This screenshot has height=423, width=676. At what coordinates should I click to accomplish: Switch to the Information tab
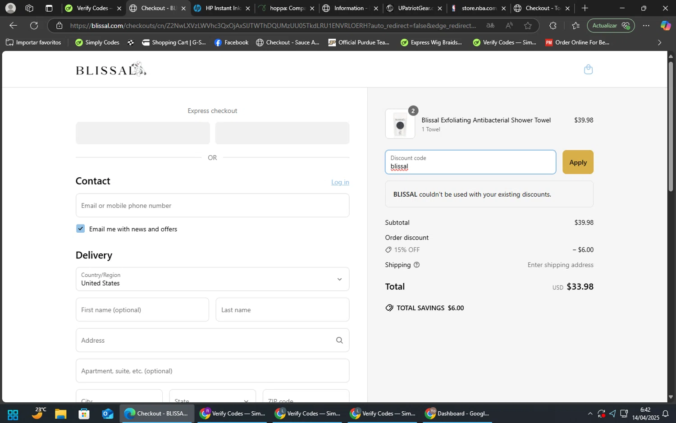(x=351, y=8)
